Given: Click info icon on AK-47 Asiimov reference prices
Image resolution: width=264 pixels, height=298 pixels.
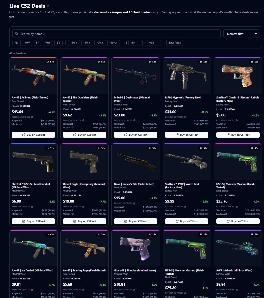Looking at the screenshot, I should (32, 117).
